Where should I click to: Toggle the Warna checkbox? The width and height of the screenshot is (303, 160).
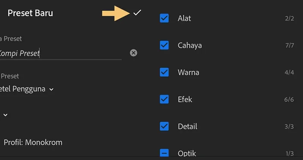164,72
